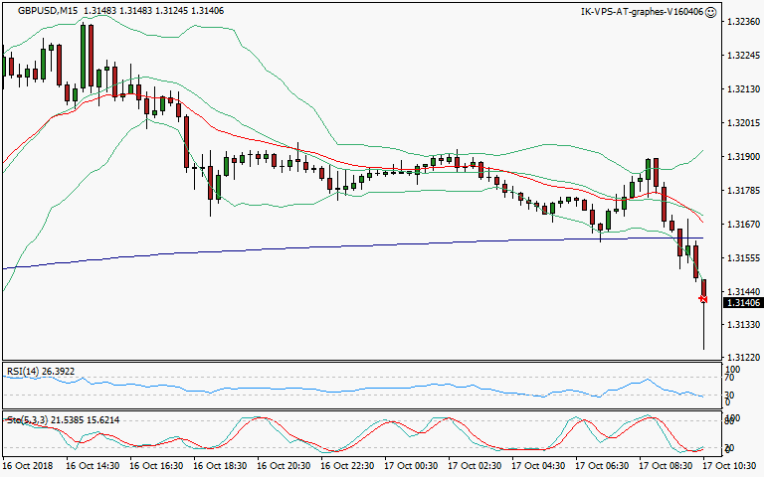Click the 1.31900 price axis label

(744, 157)
